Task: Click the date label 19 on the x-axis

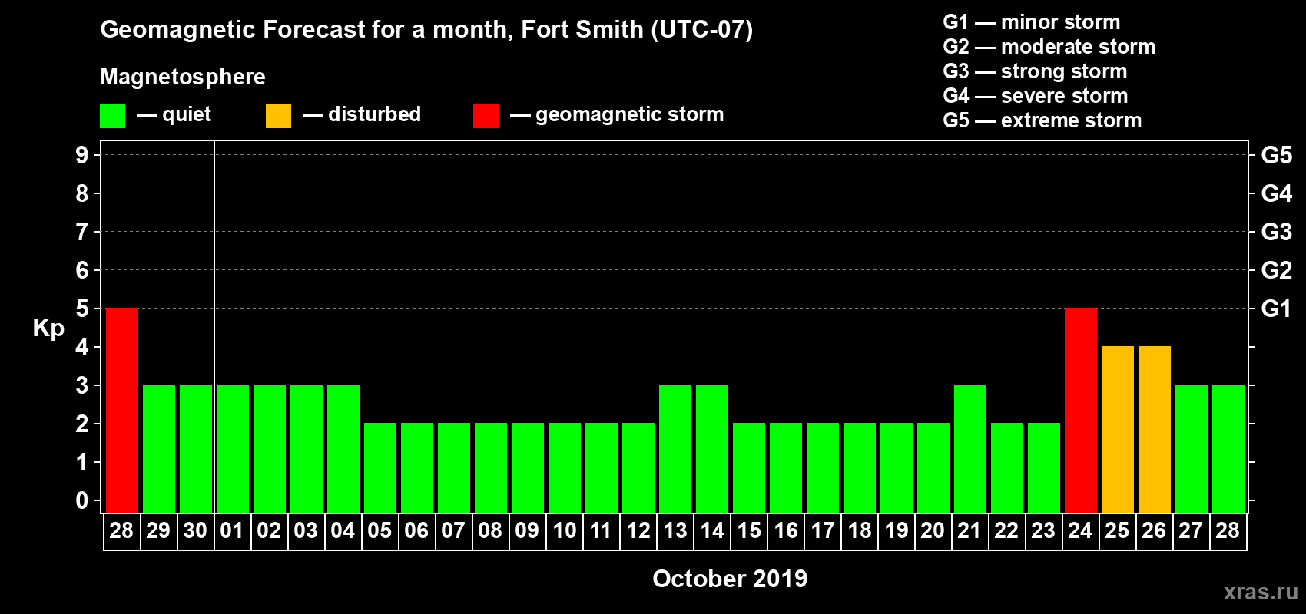Action: coord(897,530)
